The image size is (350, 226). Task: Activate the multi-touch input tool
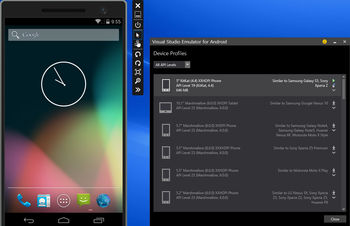coord(138,44)
